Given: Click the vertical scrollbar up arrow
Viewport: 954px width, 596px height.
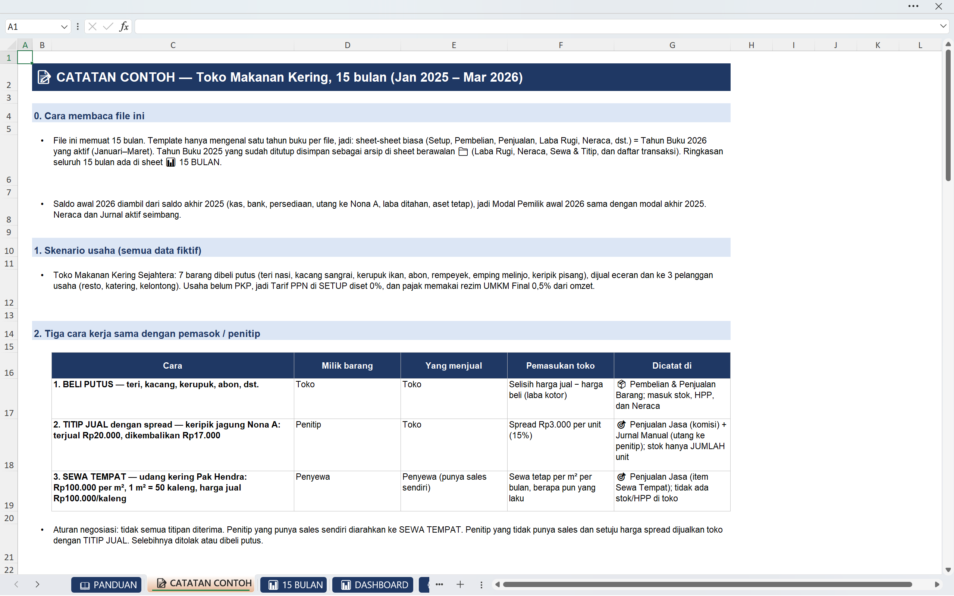Looking at the screenshot, I should [948, 44].
